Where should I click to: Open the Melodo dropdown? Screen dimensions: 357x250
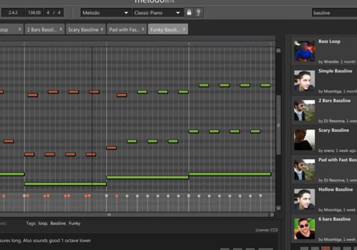(105, 13)
